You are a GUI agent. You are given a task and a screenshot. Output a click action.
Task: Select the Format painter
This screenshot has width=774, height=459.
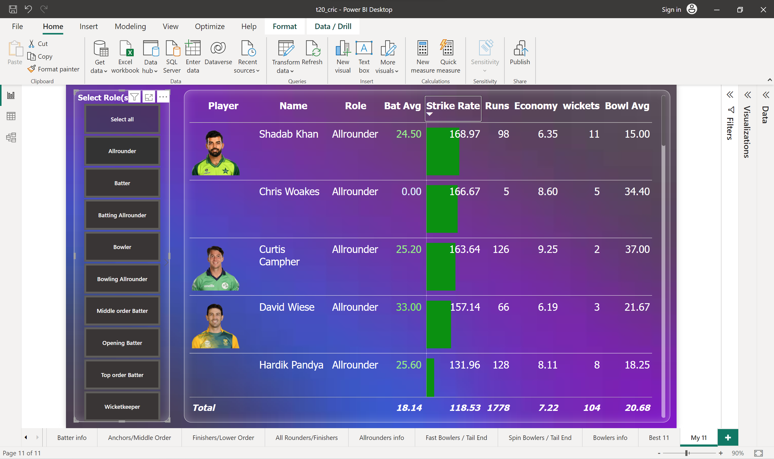coord(53,69)
